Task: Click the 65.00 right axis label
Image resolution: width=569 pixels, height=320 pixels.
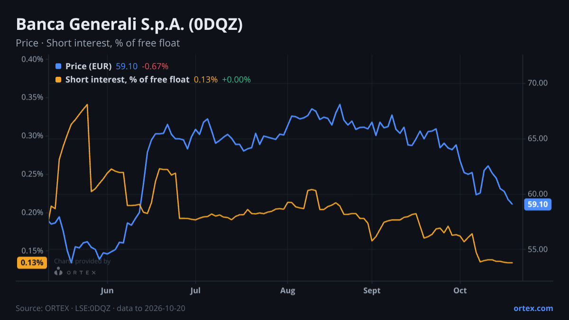Action: point(538,138)
